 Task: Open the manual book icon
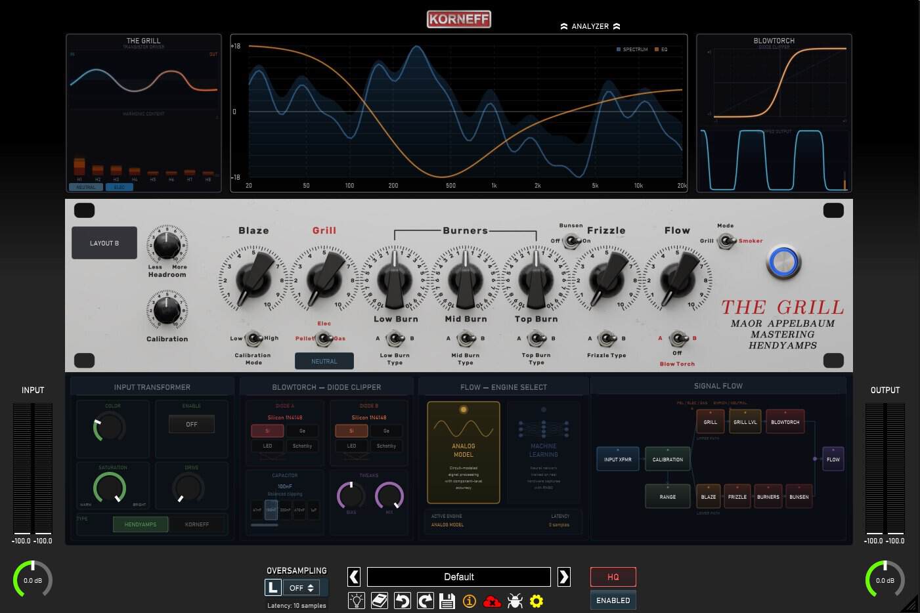coord(380,601)
